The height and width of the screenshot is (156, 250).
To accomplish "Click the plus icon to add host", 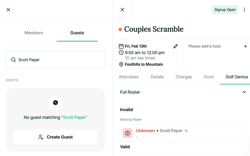I will click(x=245, y=46).
